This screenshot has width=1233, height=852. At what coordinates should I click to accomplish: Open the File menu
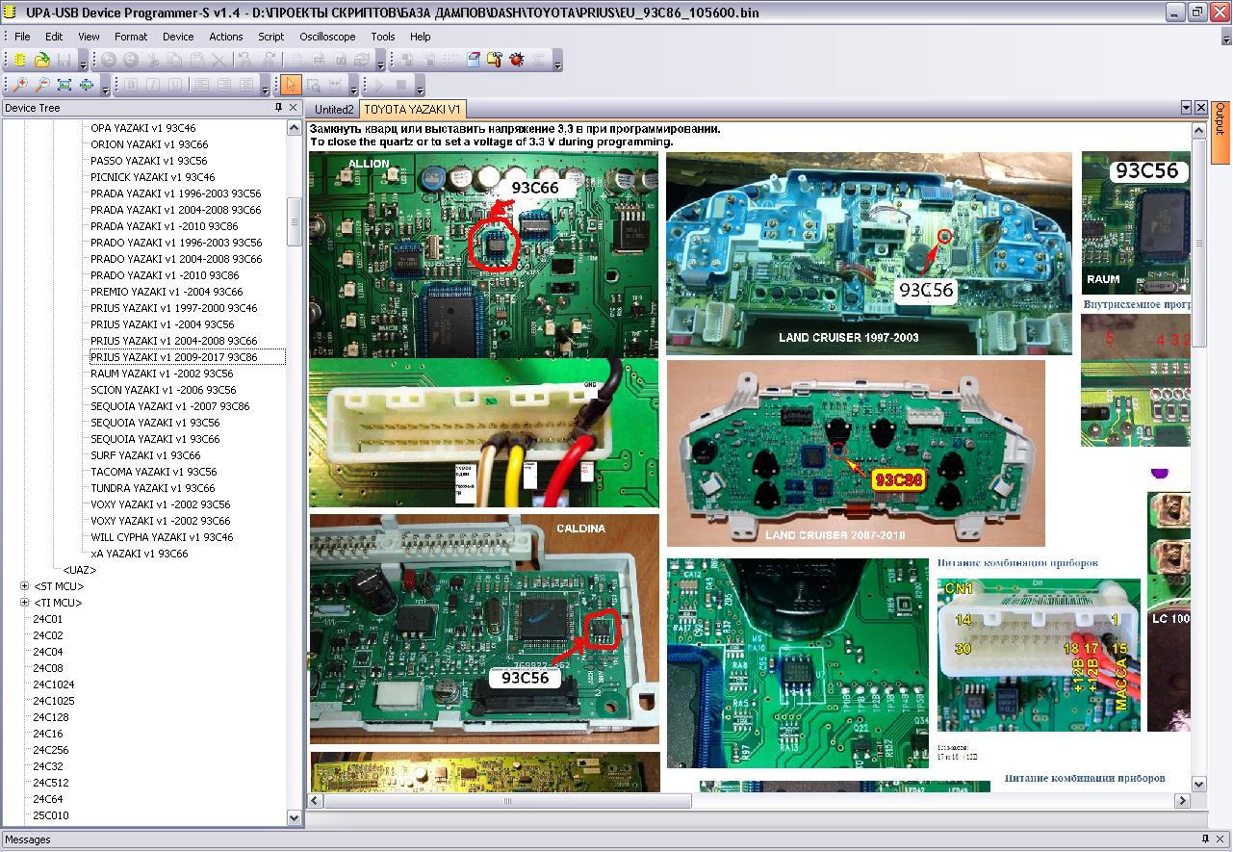[x=22, y=37]
